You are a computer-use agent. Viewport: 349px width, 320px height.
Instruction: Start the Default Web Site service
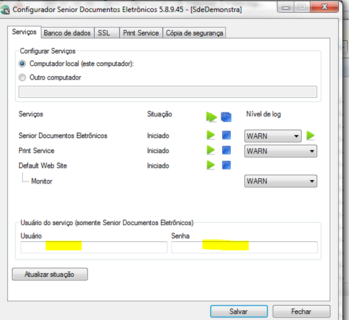click(x=211, y=165)
